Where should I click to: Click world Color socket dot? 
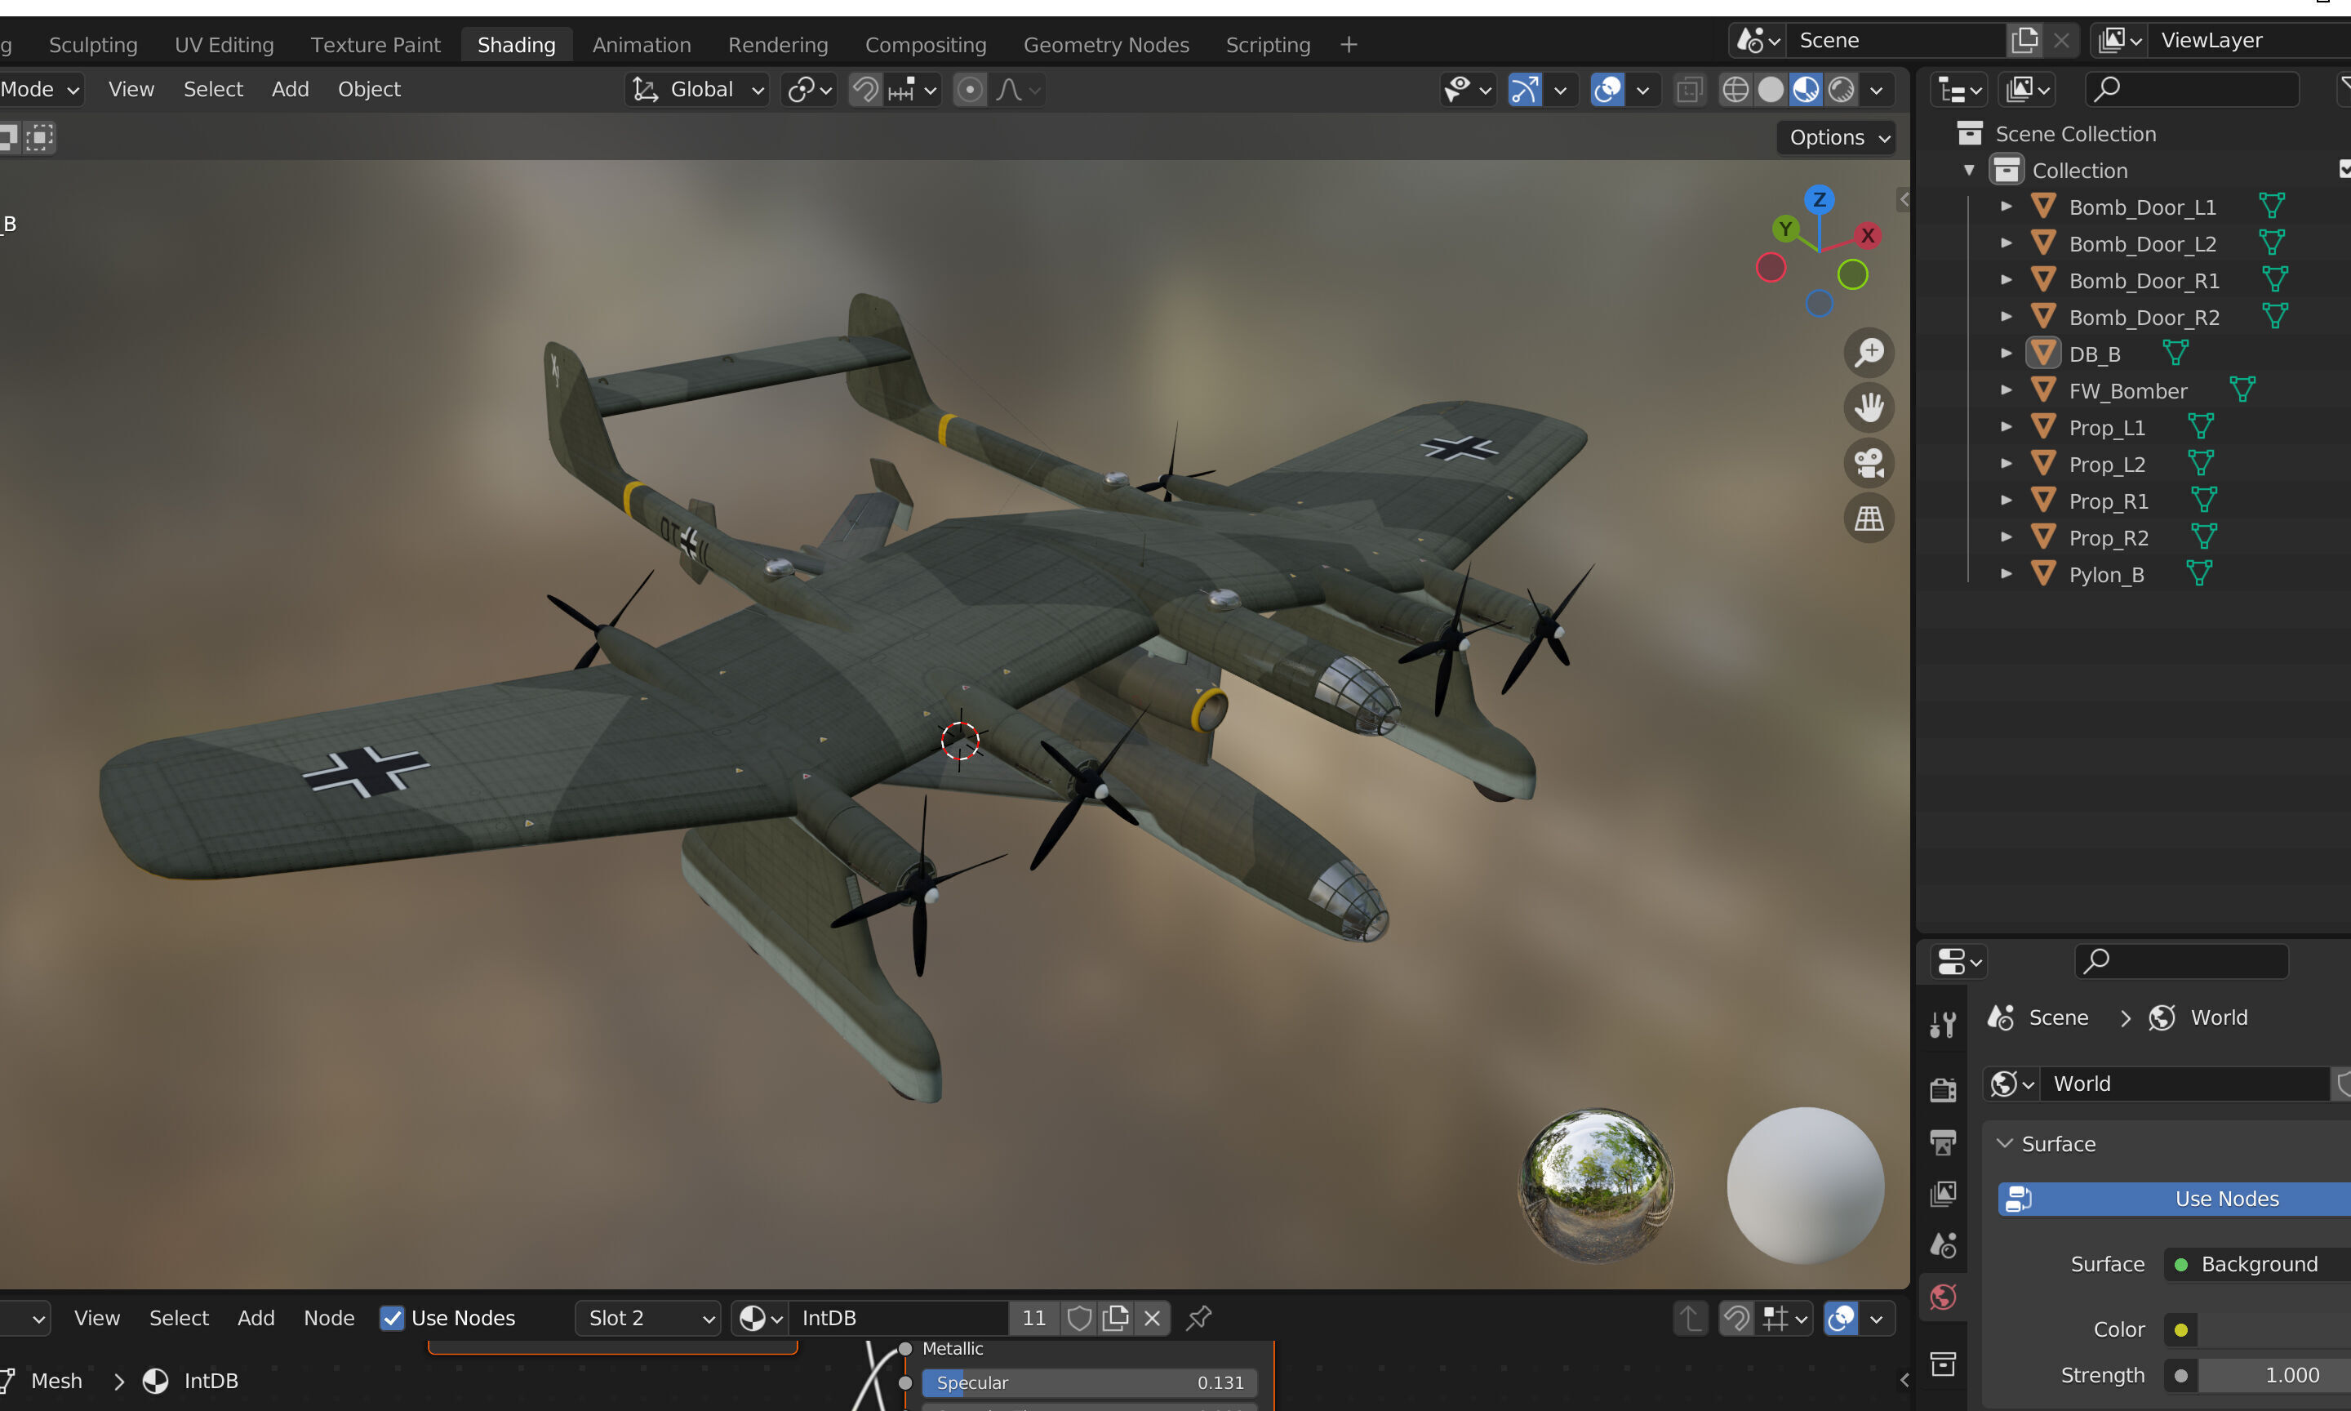(2181, 1329)
